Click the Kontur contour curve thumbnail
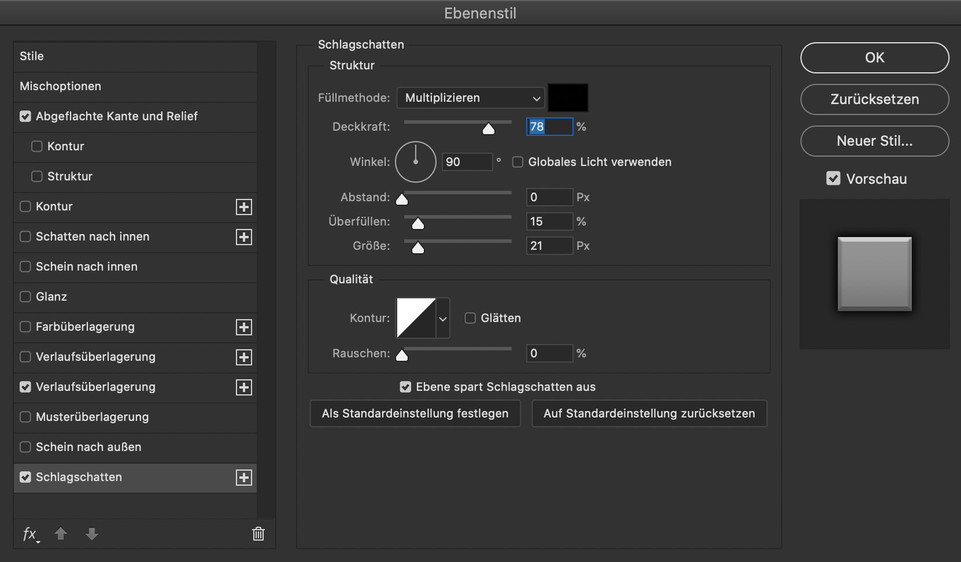Screen dimensions: 961x562 point(416,318)
